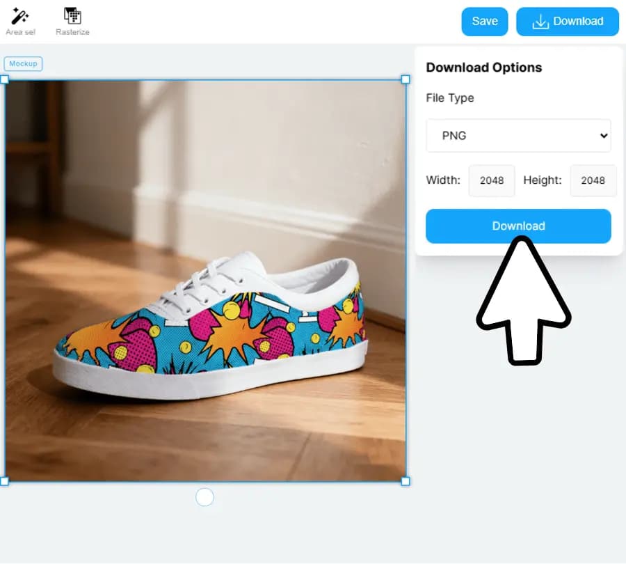Image resolution: width=626 pixels, height=564 pixels.
Task: Click the Rasterize tool icon
Action: click(72, 17)
